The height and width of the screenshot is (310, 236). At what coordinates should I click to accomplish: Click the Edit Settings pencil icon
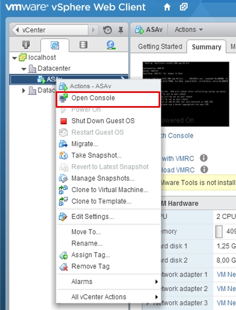click(63, 217)
